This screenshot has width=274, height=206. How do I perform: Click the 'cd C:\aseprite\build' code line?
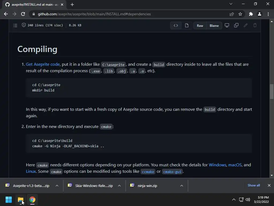[52, 141]
